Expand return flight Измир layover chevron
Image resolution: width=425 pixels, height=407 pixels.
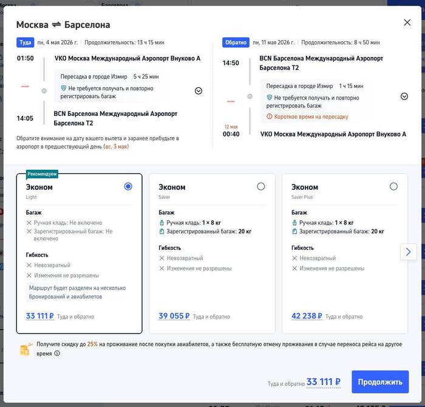coord(404,96)
